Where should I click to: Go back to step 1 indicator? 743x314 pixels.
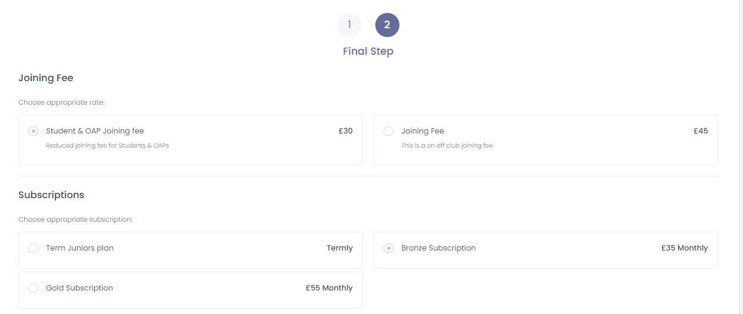(349, 25)
